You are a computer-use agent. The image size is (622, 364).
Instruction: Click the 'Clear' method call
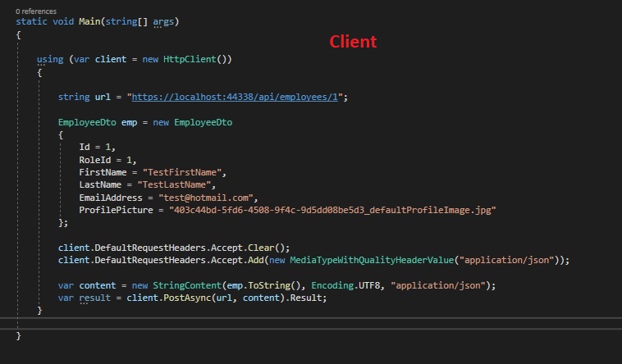(261, 248)
